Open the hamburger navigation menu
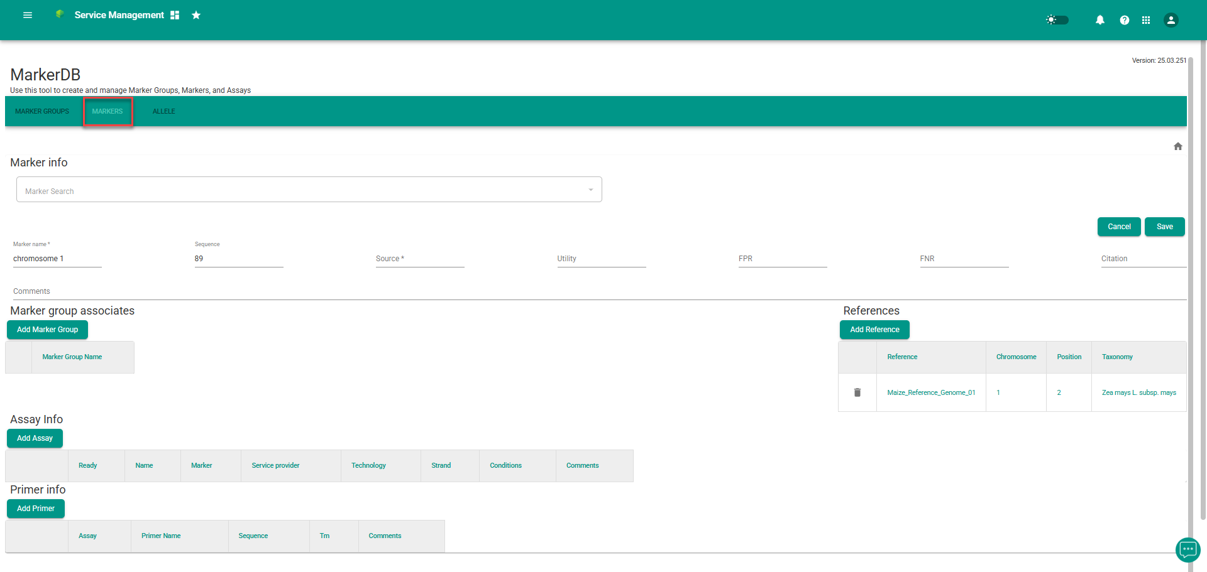The image size is (1207, 572). pyautogui.click(x=28, y=15)
